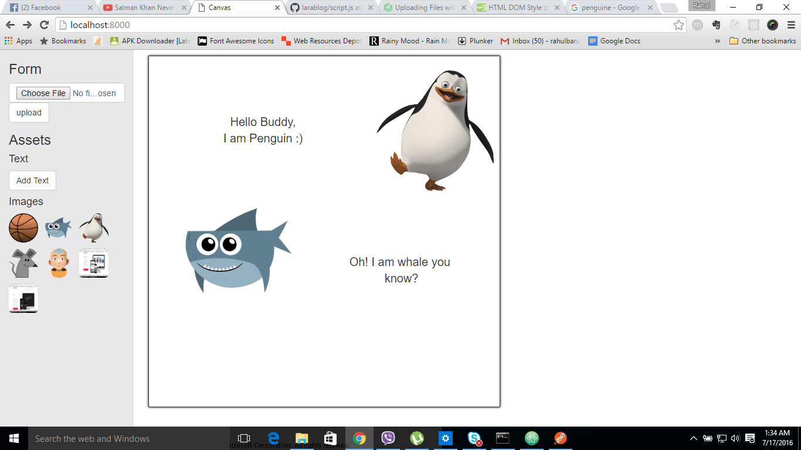Image resolution: width=801 pixels, height=450 pixels.
Task: Open the Chrome hamburger menu
Action: pos(791,25)
